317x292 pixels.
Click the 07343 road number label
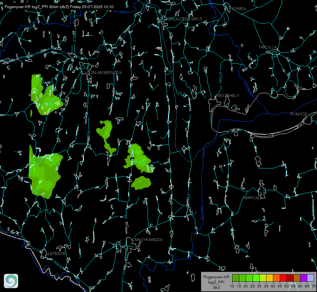(220, 78)
